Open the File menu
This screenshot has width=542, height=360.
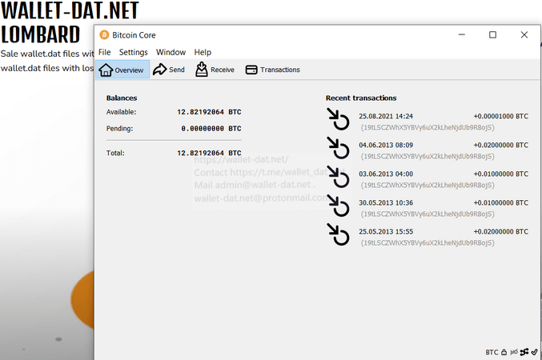click(104, 52)
